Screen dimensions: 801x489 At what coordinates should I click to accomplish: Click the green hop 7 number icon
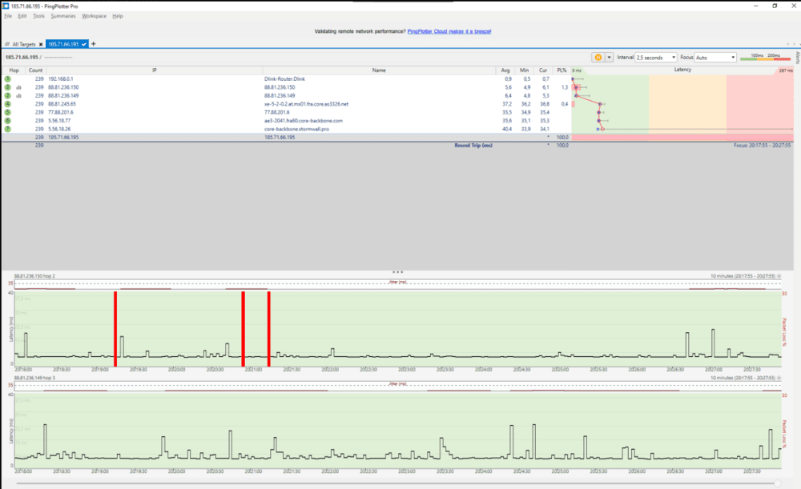[7, 128]
